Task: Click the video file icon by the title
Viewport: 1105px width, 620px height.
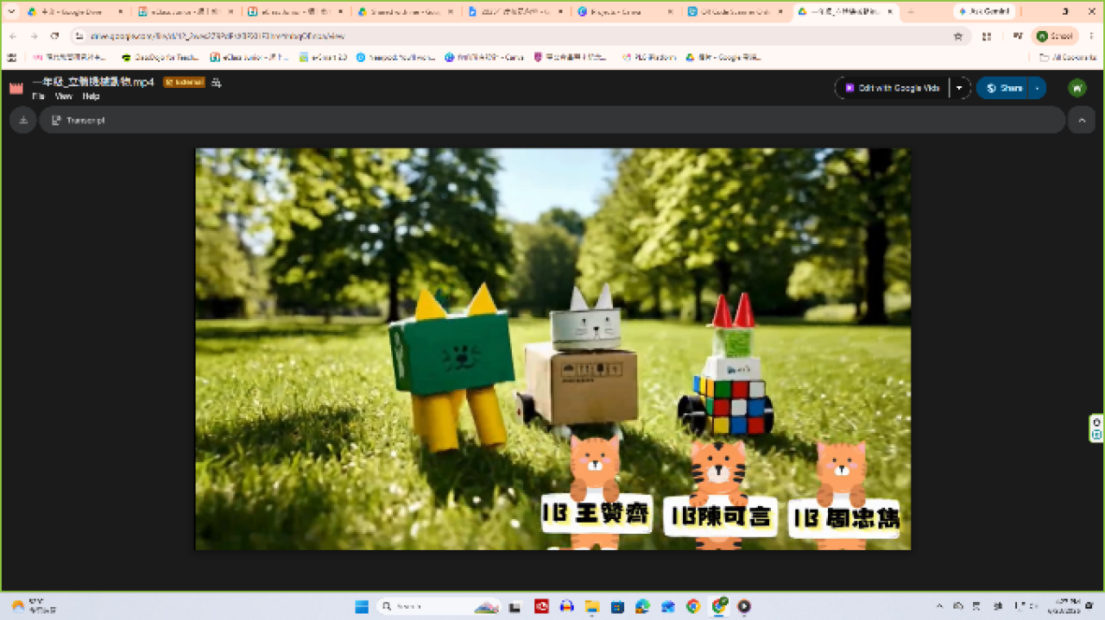Action: tap(16, 88)
